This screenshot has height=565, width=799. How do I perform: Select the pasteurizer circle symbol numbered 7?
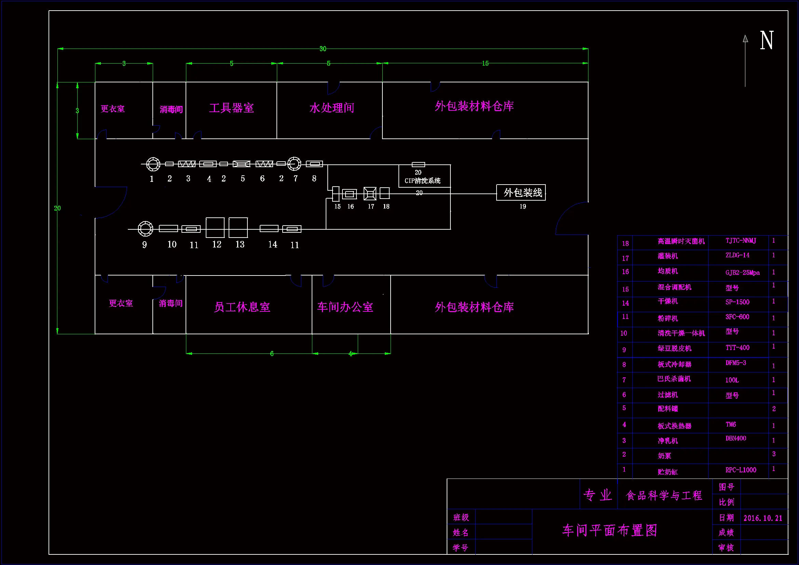[294, 163]
